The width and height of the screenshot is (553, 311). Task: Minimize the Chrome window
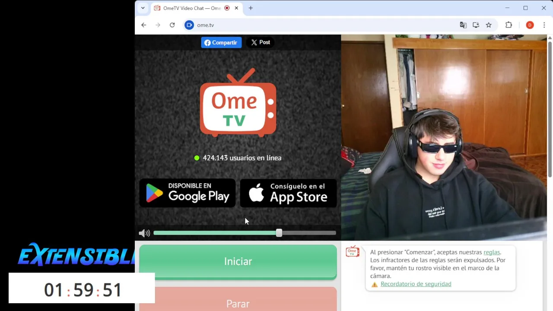point(507,8)
